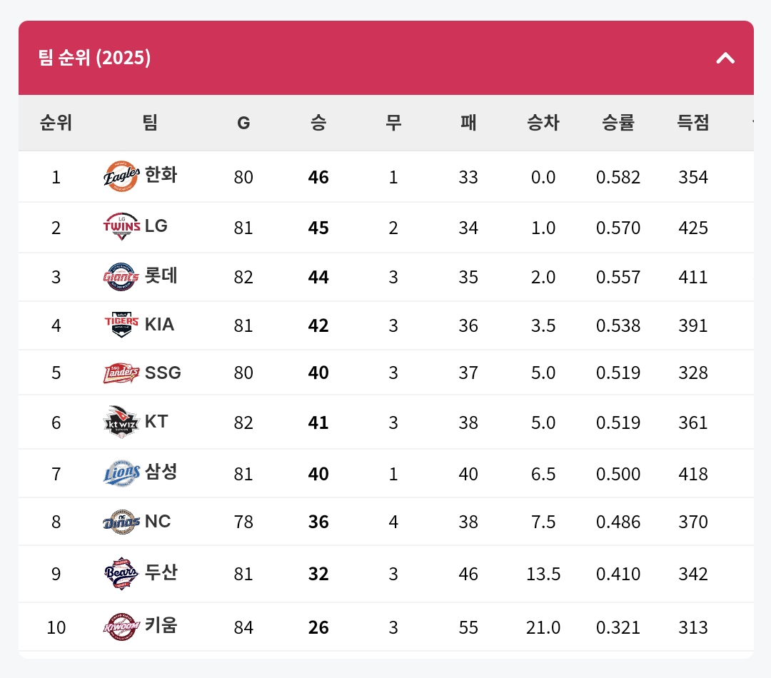This screenshot has width=771, height=678.
Task: Click the Lotte Giants team logo
Action: click(x=121, y=276)
